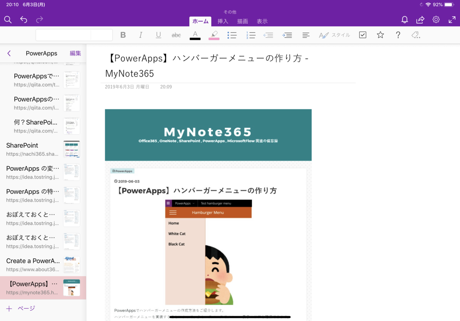Screen dimensions: 460x321
Task: Open the PowerApps の変… page
Action: [43, 172]
